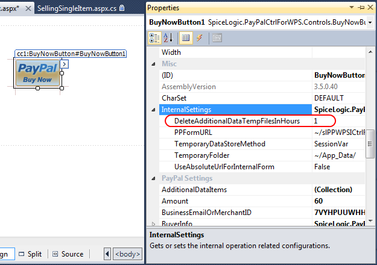Click the PayPal Buy Now button image
The width and height of the screenshot is (377, 265).
pyautogui.click(x=38, y=73)
